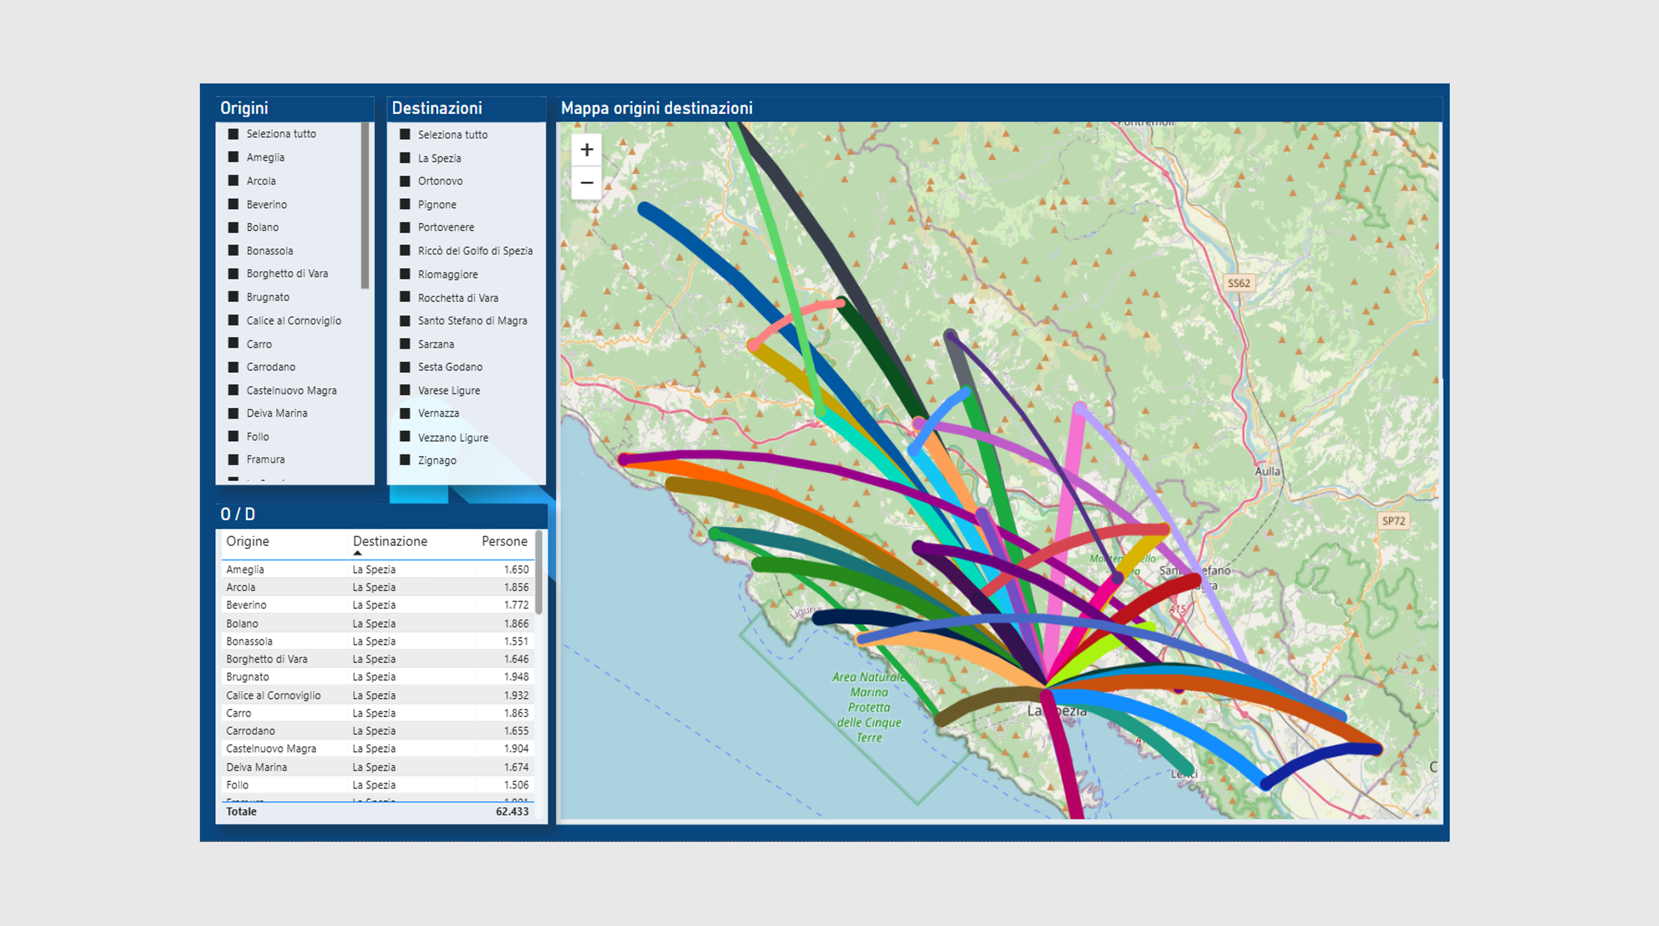Sort table by Persone column header
This screenshot has width=1659, height=926.
click(x=504, y=541)
